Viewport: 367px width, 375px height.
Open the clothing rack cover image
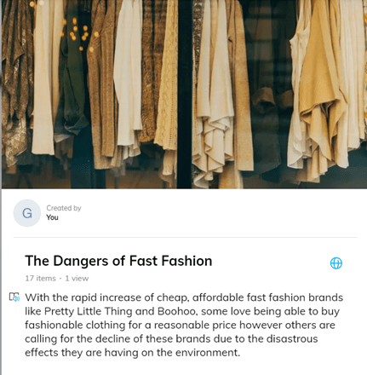pos(184,95)
